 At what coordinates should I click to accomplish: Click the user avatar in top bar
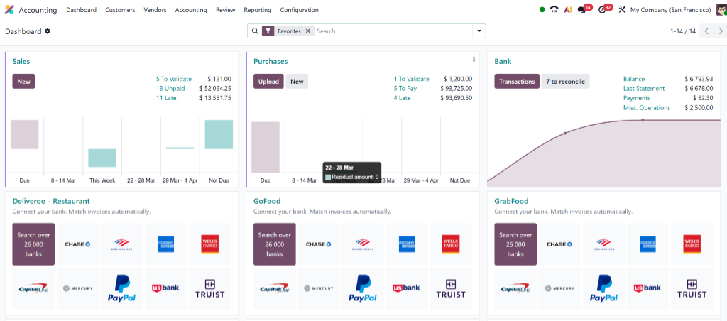[720, 10]
